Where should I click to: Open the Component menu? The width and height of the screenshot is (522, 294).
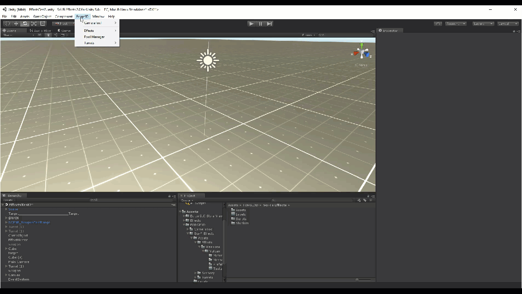[64, 17]
